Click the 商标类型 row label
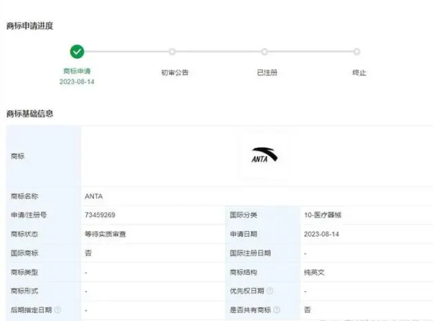 pos(24,272)
